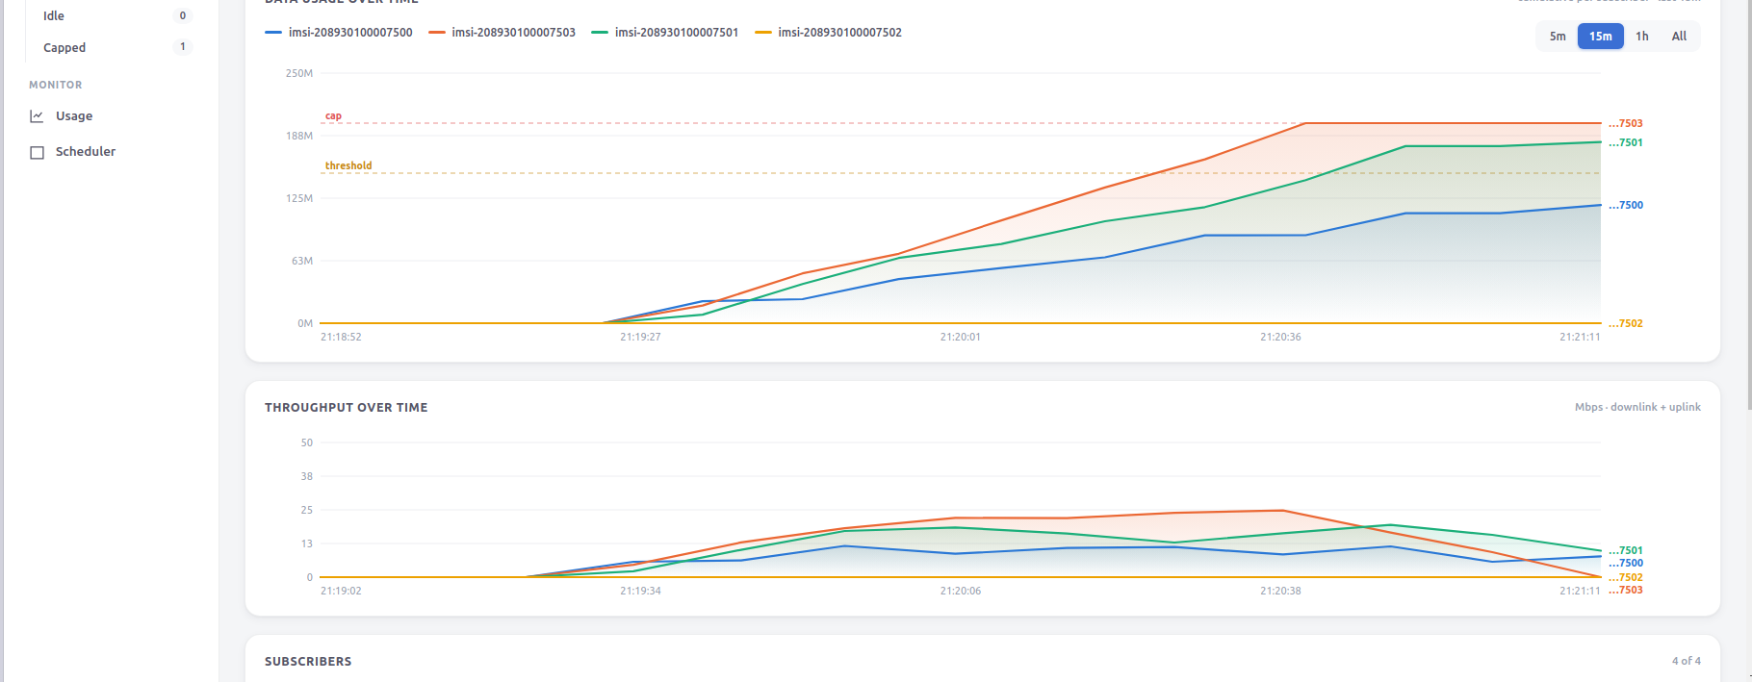Click the 250M y-axis label
This screenshot has height=682, width=1752.
pyautogui.click(x=299, y=73)
